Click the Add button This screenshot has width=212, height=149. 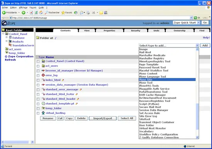coord(205,46)
